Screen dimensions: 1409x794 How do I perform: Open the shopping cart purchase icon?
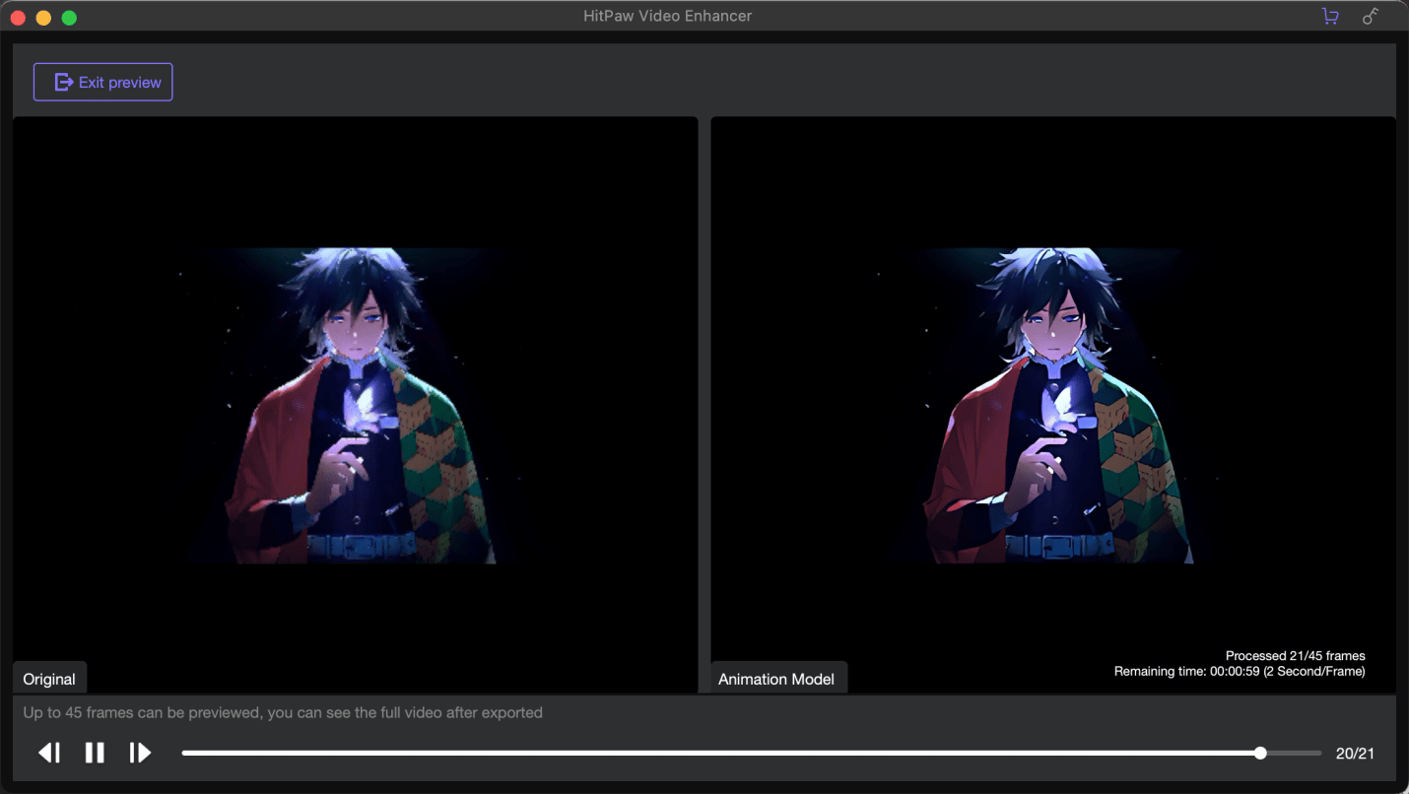coord(1330,17)
